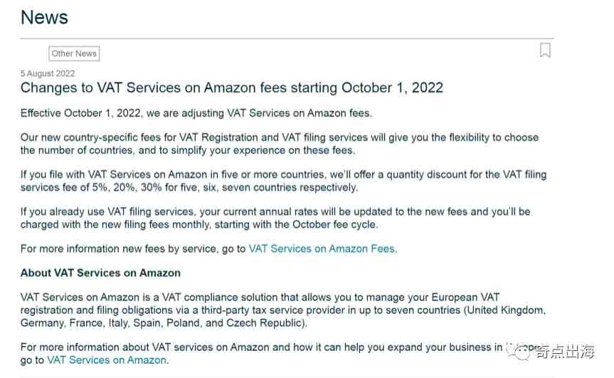This screenshot has height=378, width=614.
Task: Click the paragraph about current annual rates
Action: [275, 218]
